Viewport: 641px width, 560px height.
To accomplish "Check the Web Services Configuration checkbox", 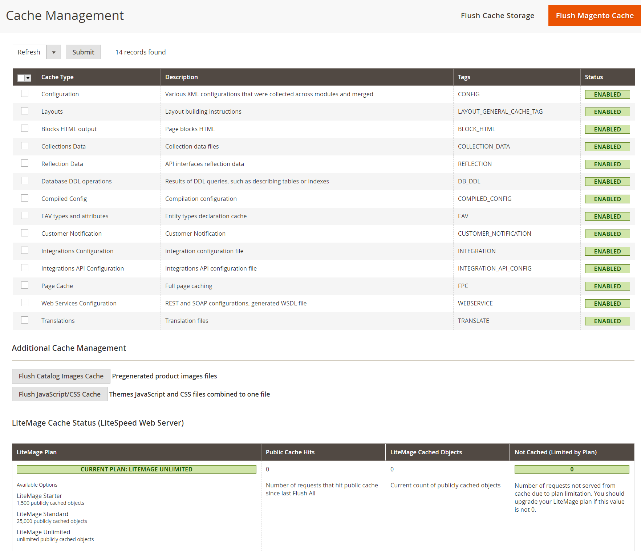I will point(25,303).
